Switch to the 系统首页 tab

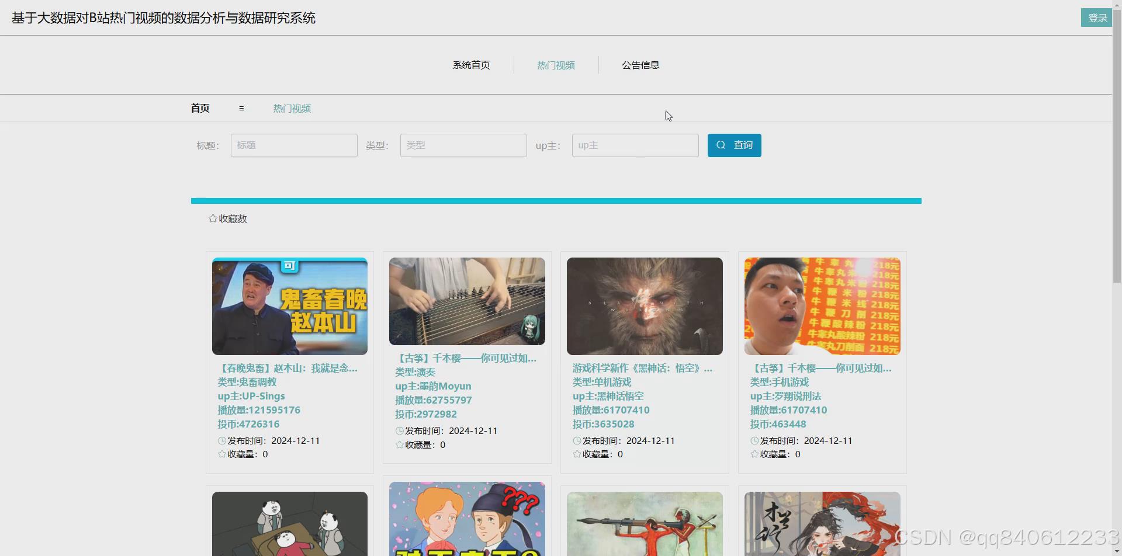471,65
